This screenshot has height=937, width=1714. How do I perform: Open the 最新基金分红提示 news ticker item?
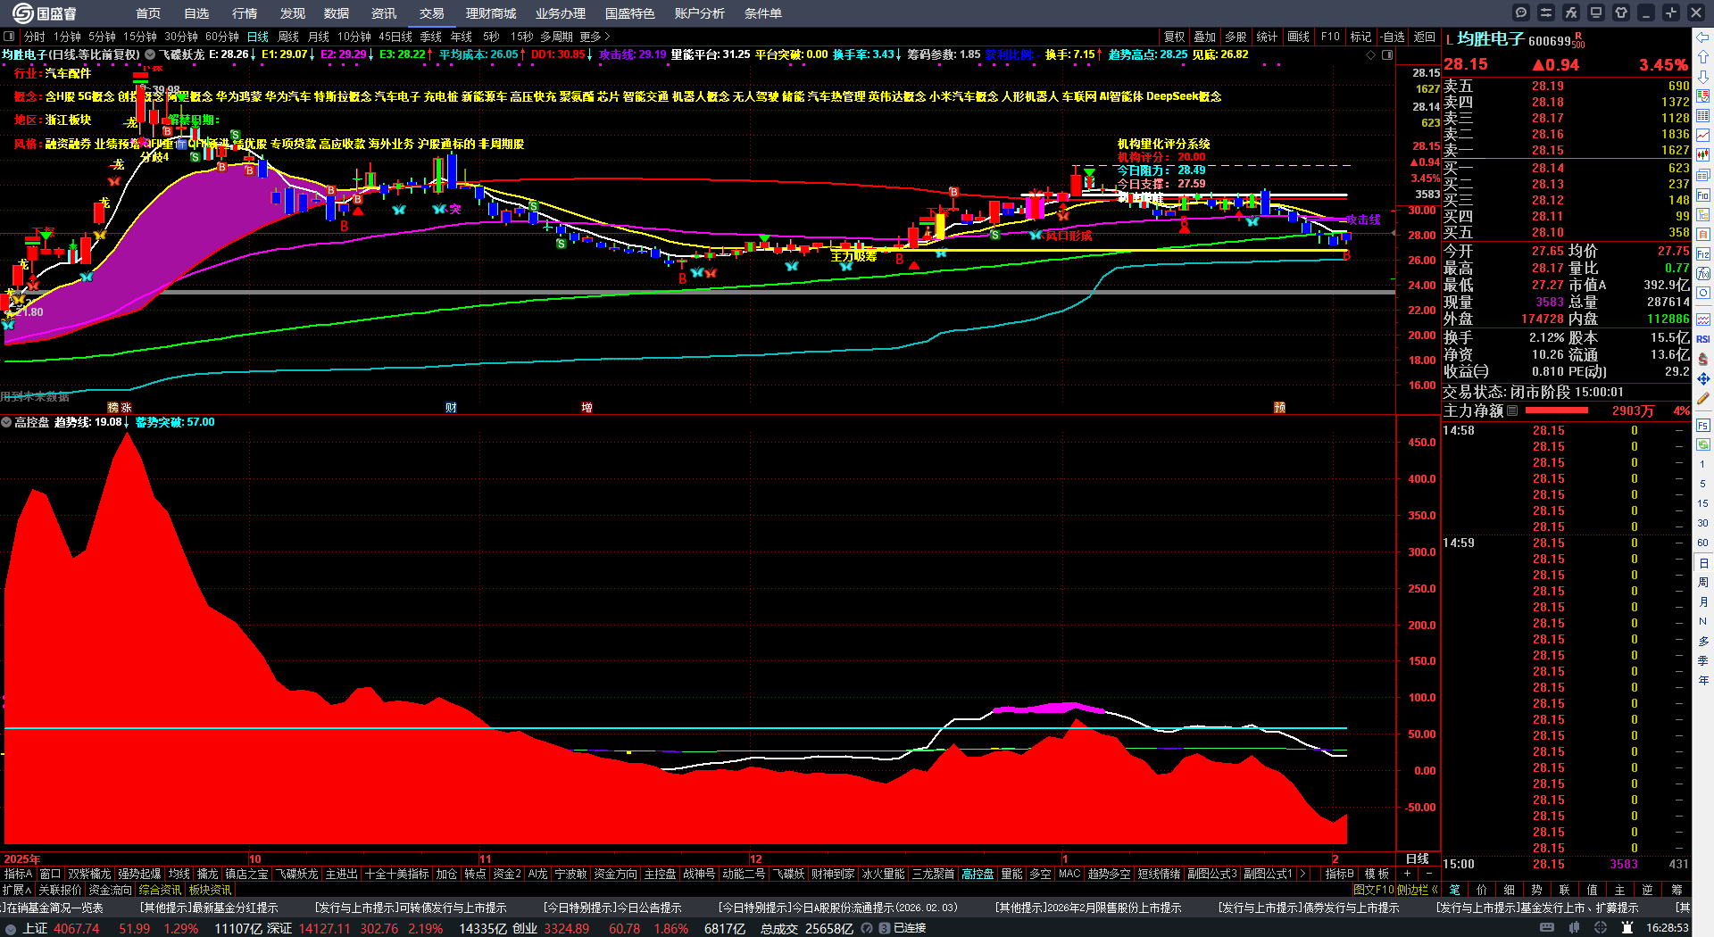(209, 908)
